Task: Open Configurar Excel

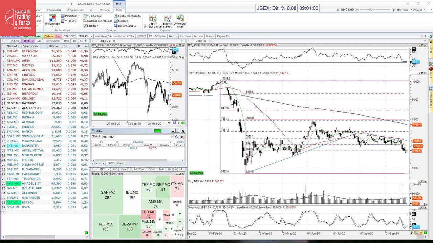Action: tap(180, 21)
